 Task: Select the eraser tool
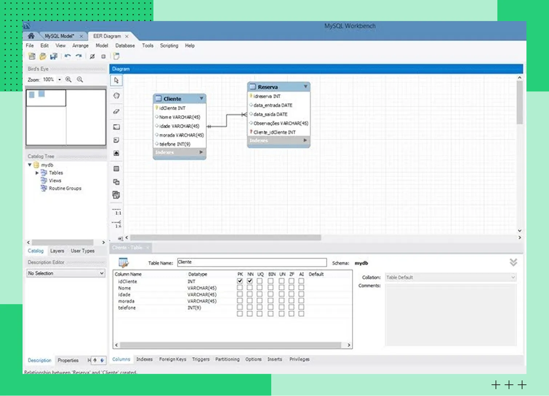point(116,111)
